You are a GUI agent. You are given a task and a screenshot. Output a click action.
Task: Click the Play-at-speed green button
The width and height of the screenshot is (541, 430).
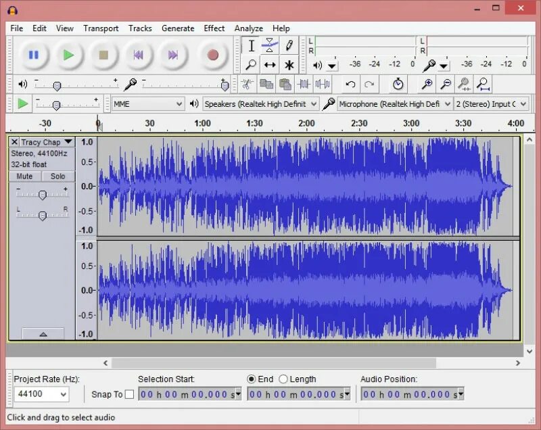pos(23,103)
